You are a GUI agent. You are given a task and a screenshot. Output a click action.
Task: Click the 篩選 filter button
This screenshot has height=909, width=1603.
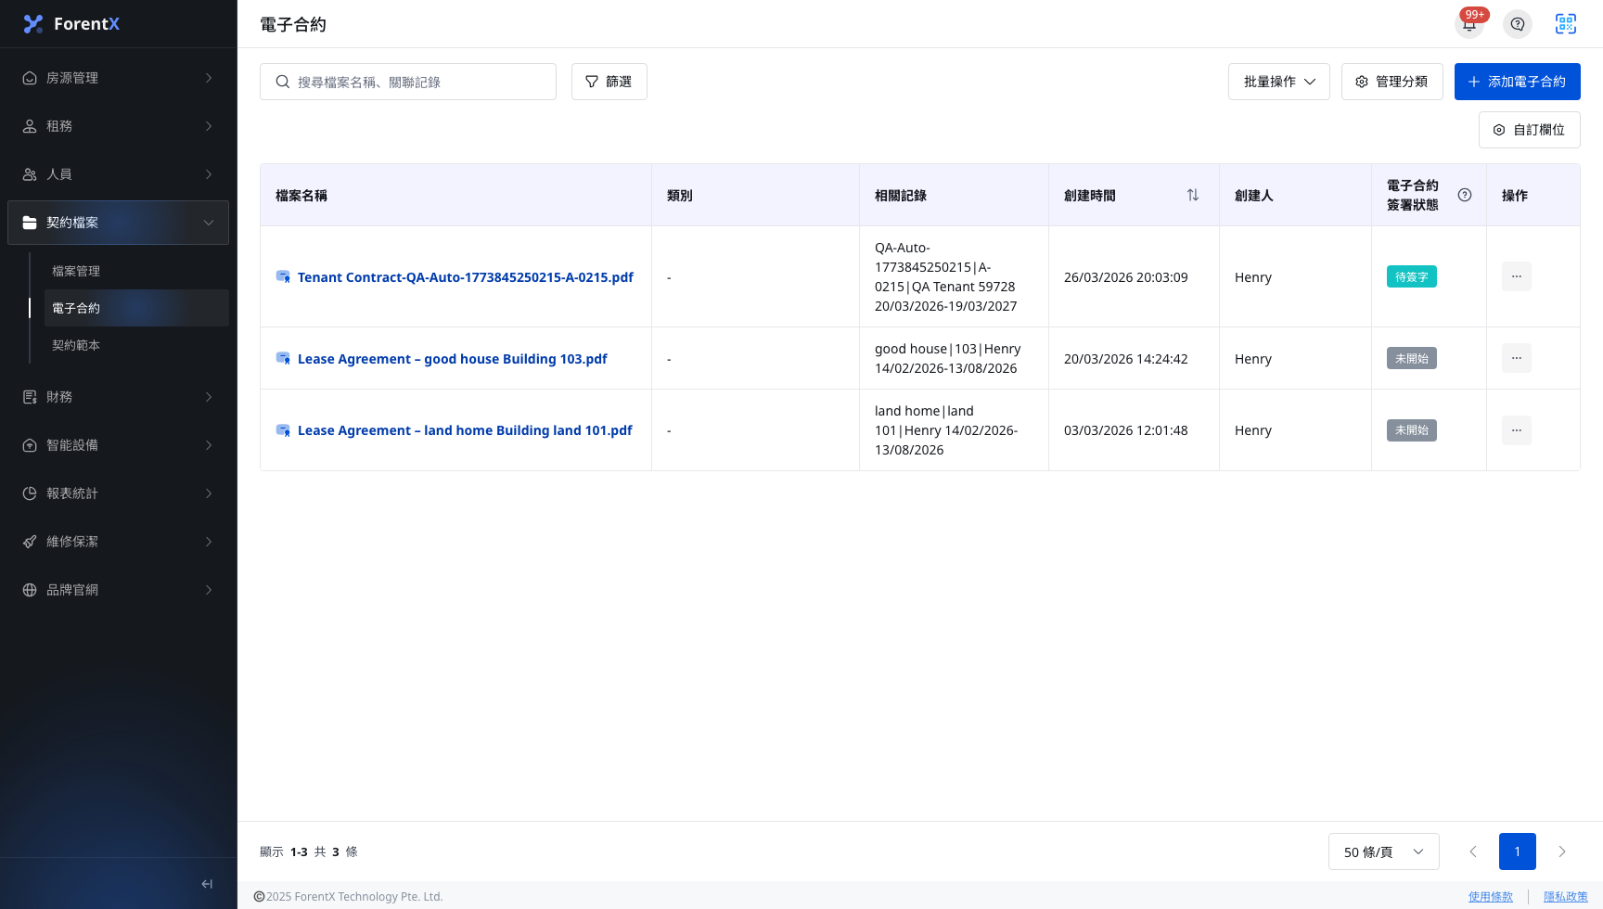pos(609,82)
